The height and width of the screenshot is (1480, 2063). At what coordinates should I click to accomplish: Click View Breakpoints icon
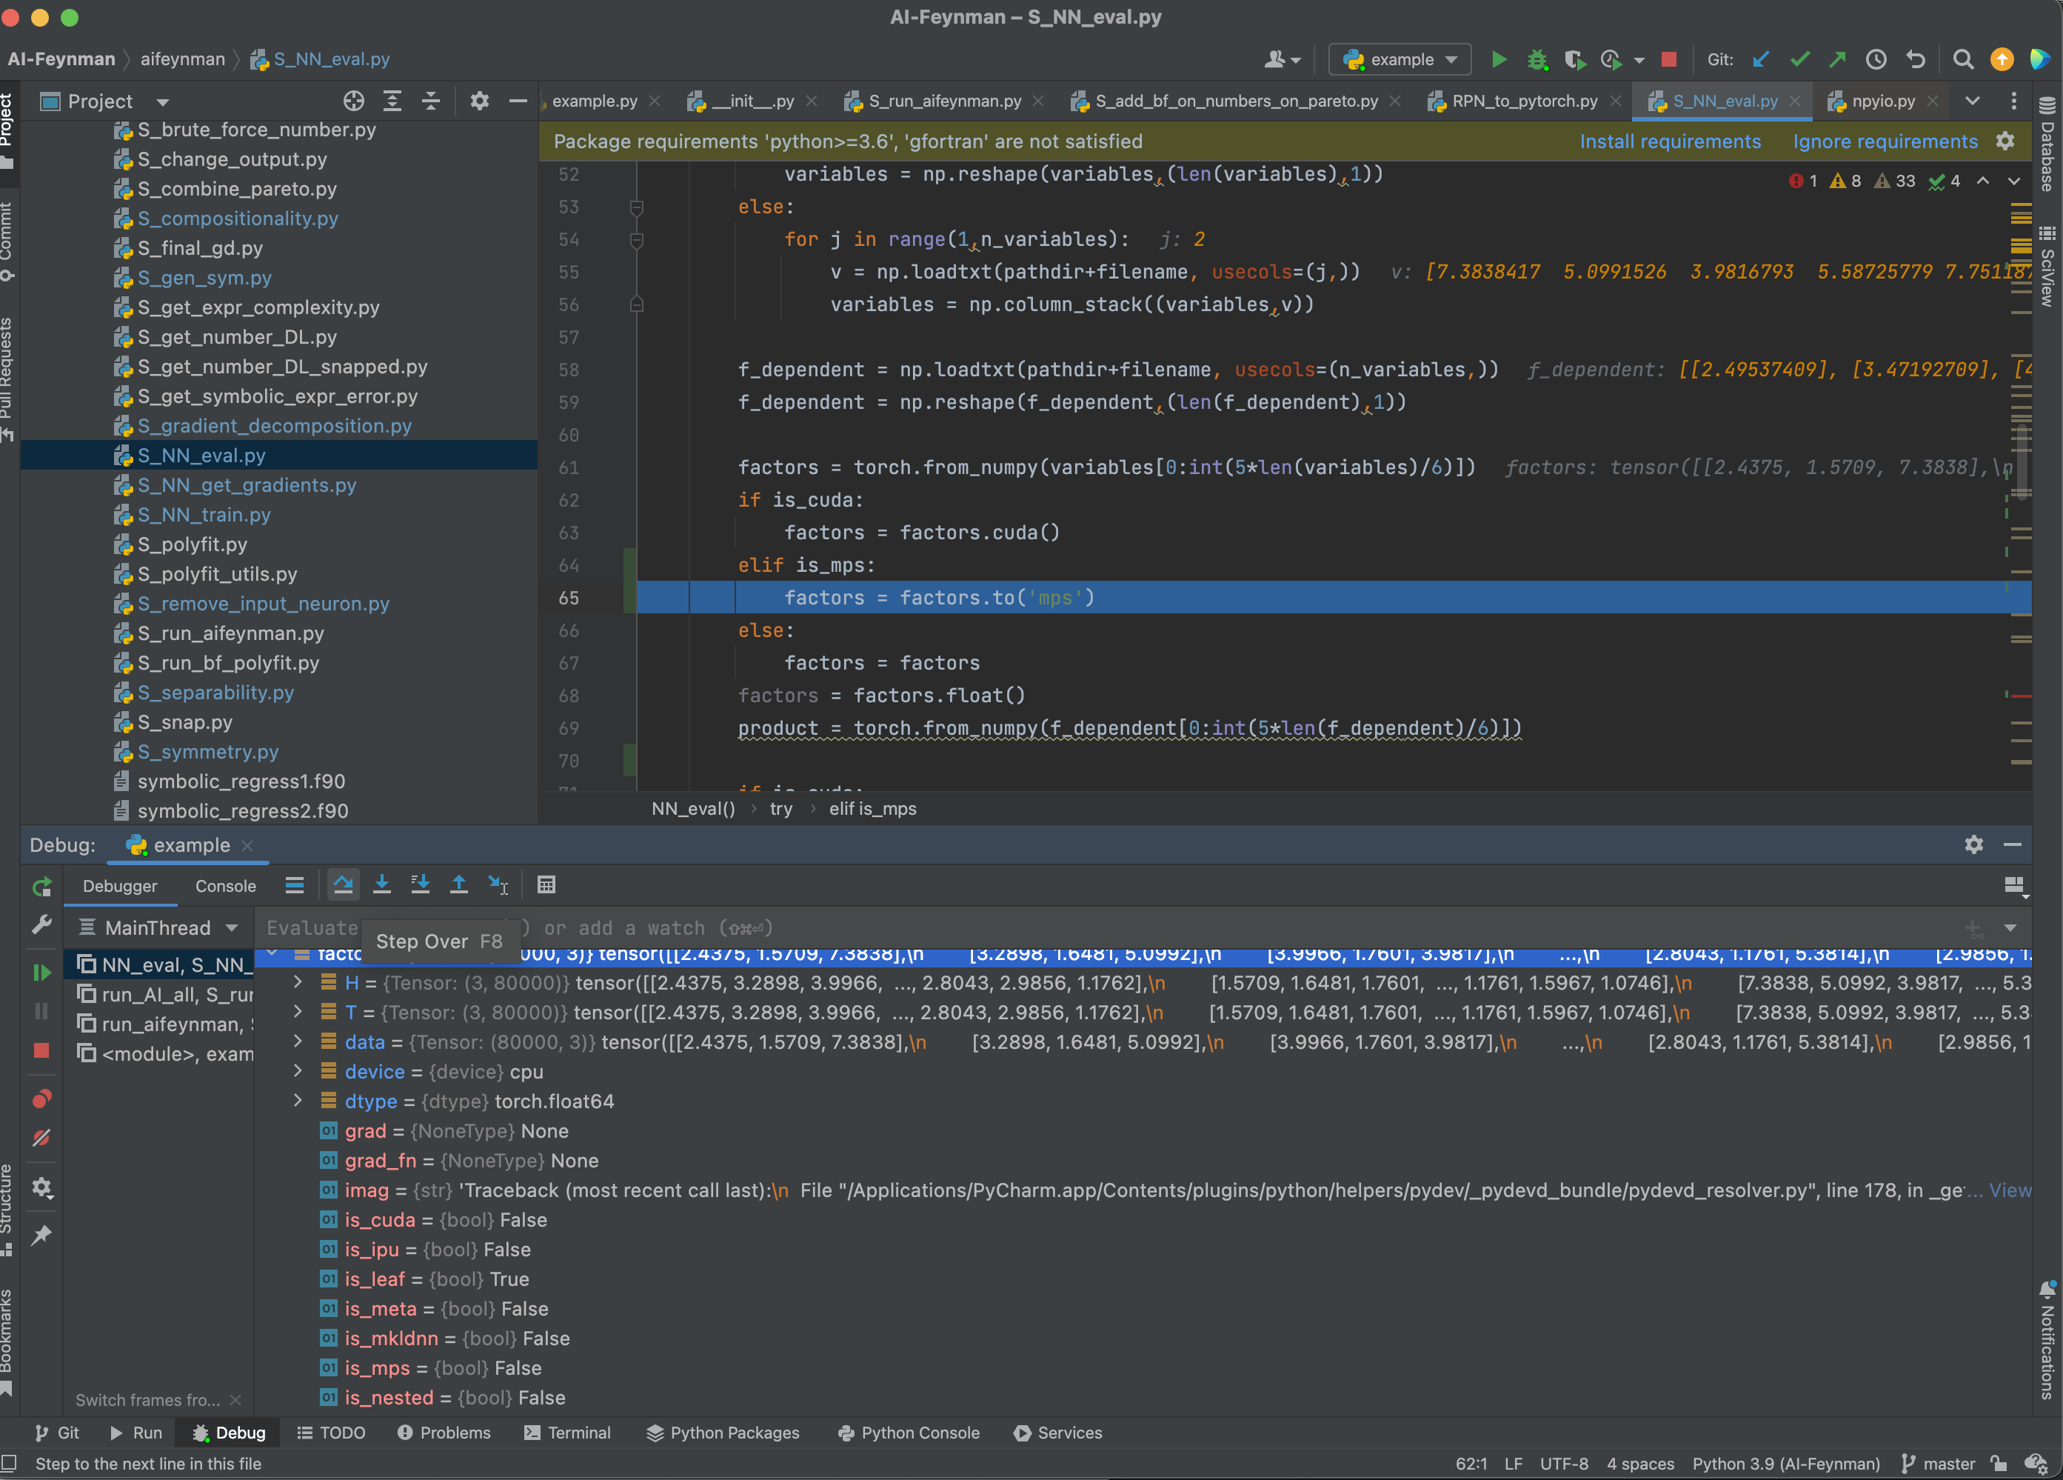coord(42,1099)
